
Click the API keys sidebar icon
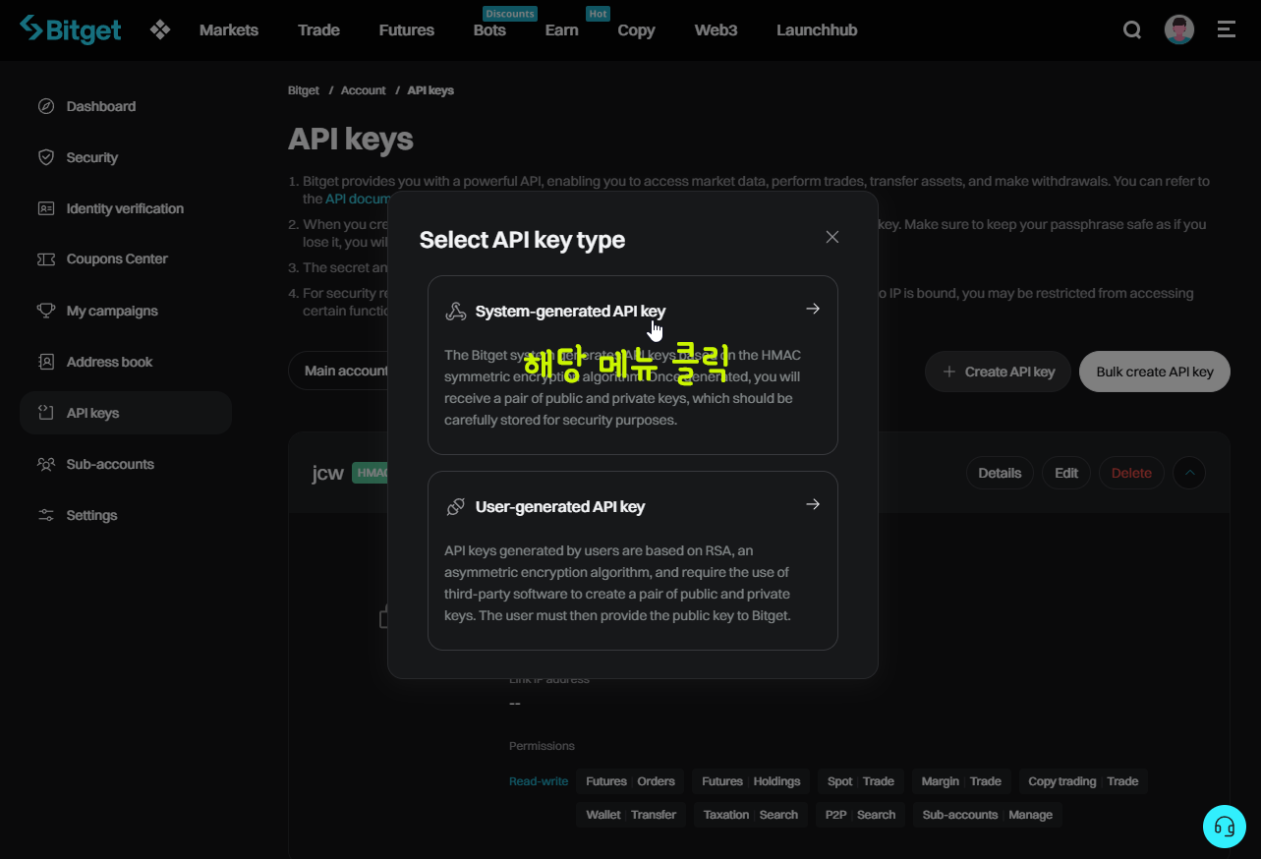(x=46, y=413)
